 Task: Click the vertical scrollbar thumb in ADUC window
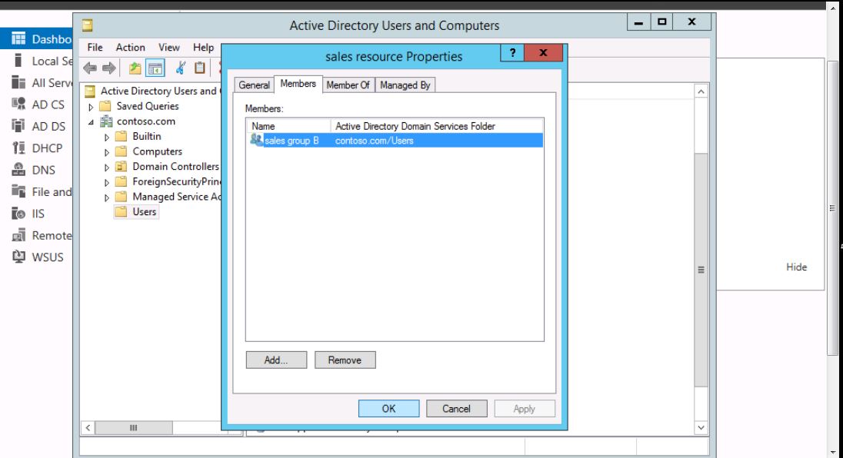point(701,270)
